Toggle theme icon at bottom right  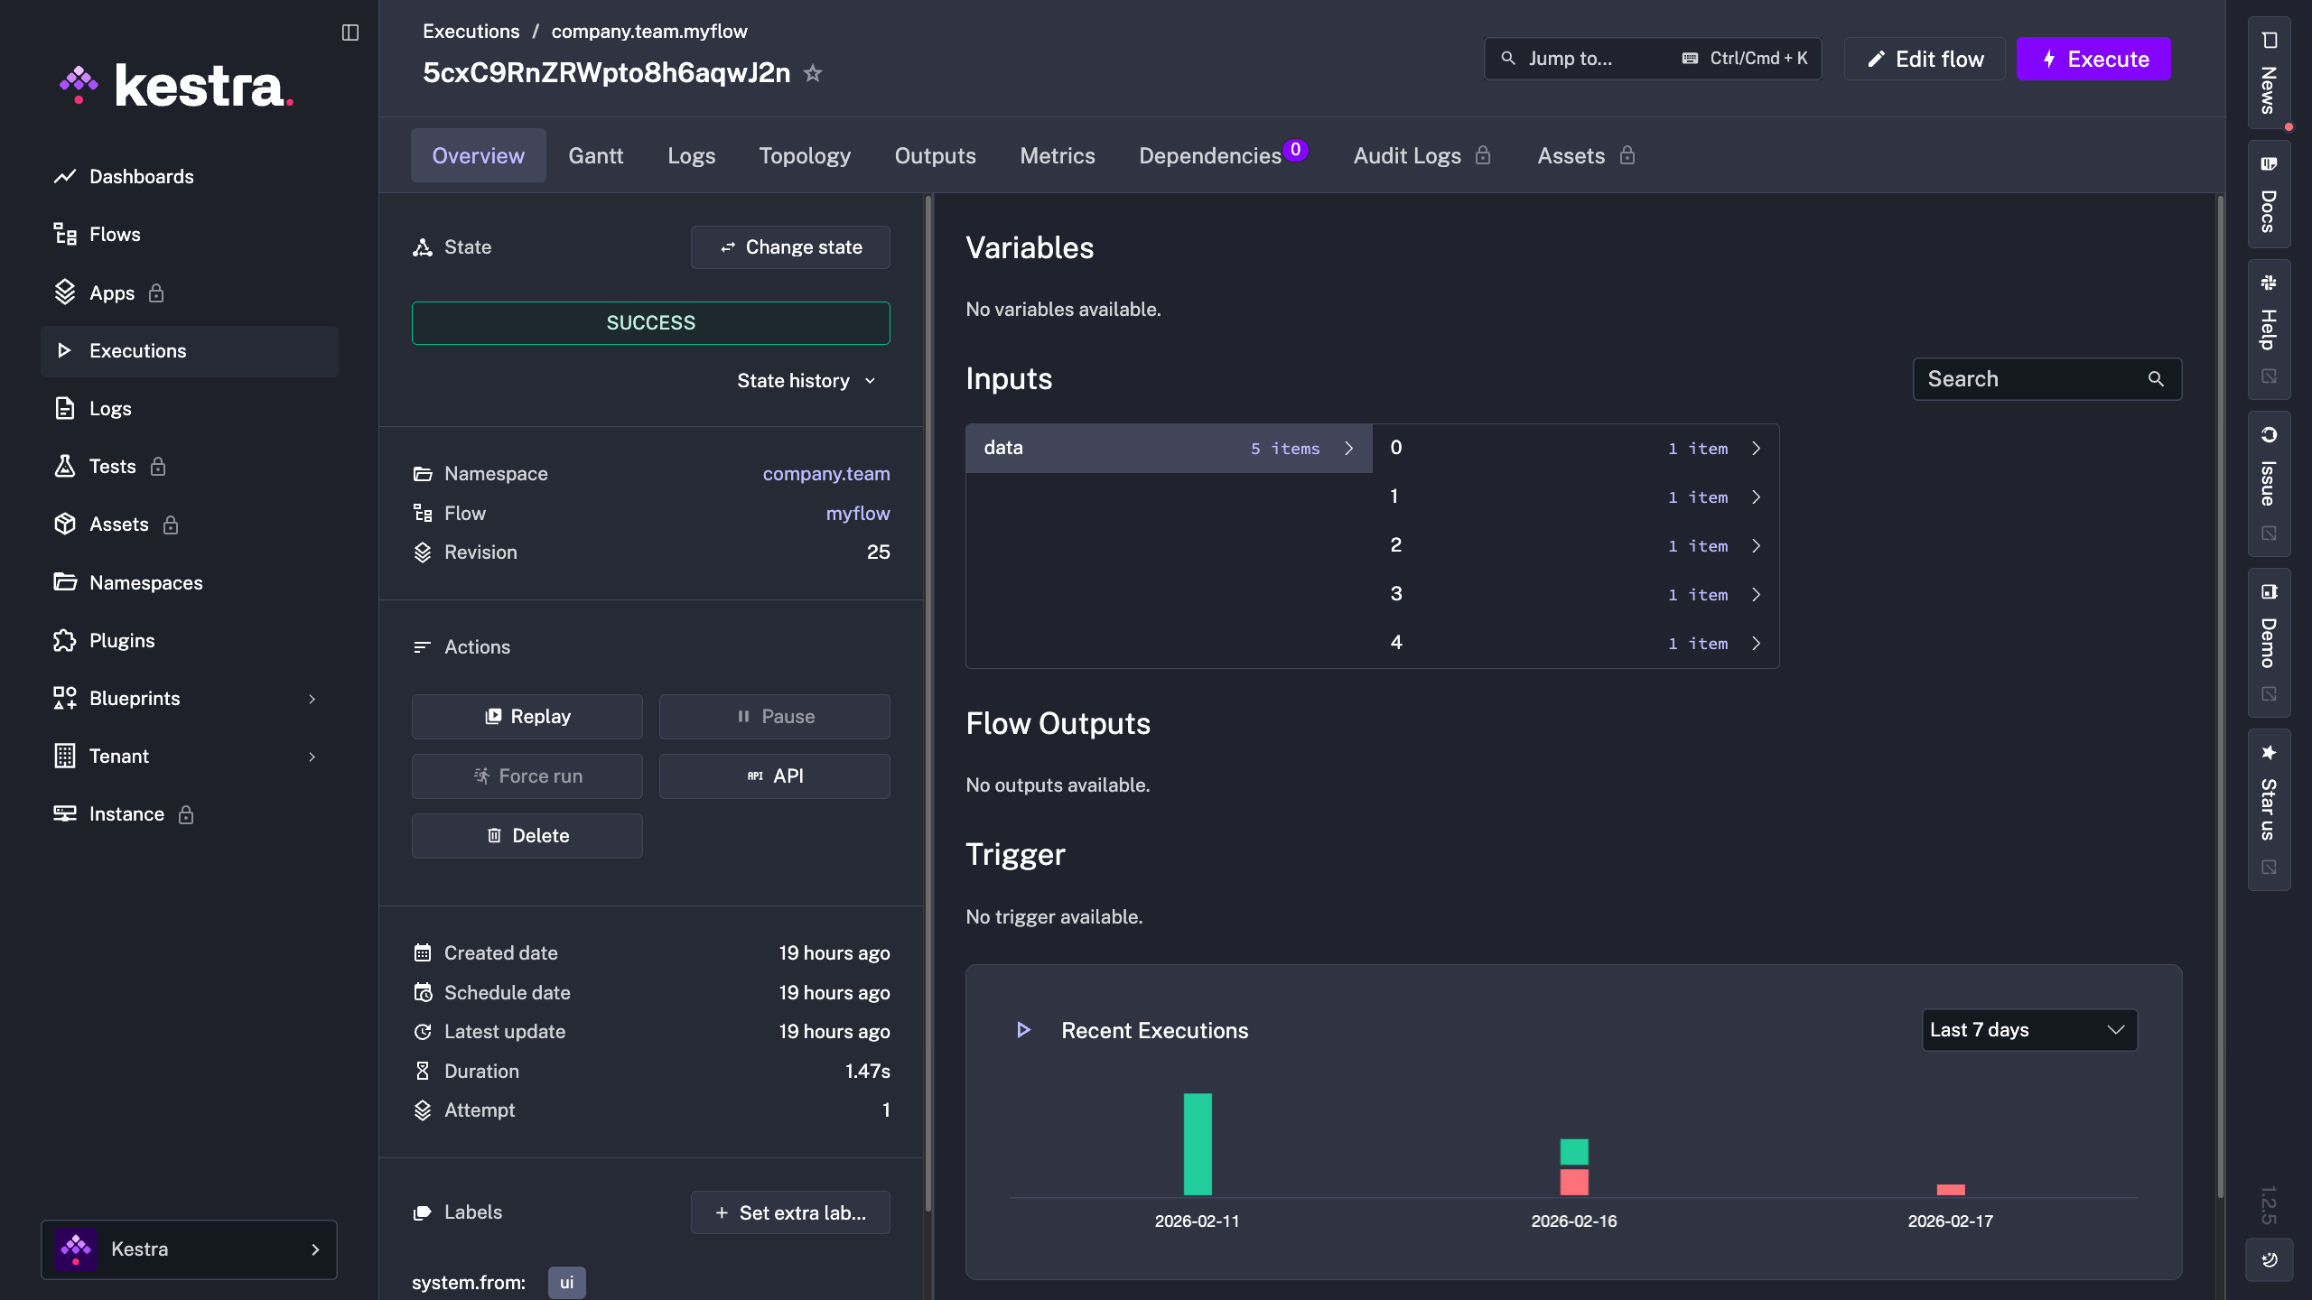pos(2269,1259)
